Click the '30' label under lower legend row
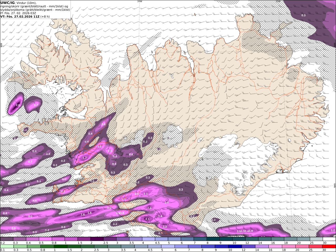The image size is (336, 252). pyautogui.click(x=324, y=250)
